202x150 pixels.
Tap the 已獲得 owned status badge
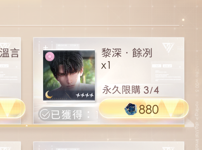(x=68, y=114)
